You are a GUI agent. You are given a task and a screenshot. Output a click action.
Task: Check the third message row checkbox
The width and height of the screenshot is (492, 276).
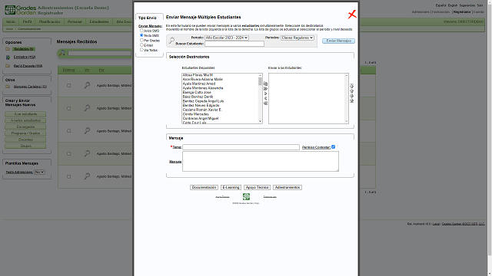[x=68, y=131]
